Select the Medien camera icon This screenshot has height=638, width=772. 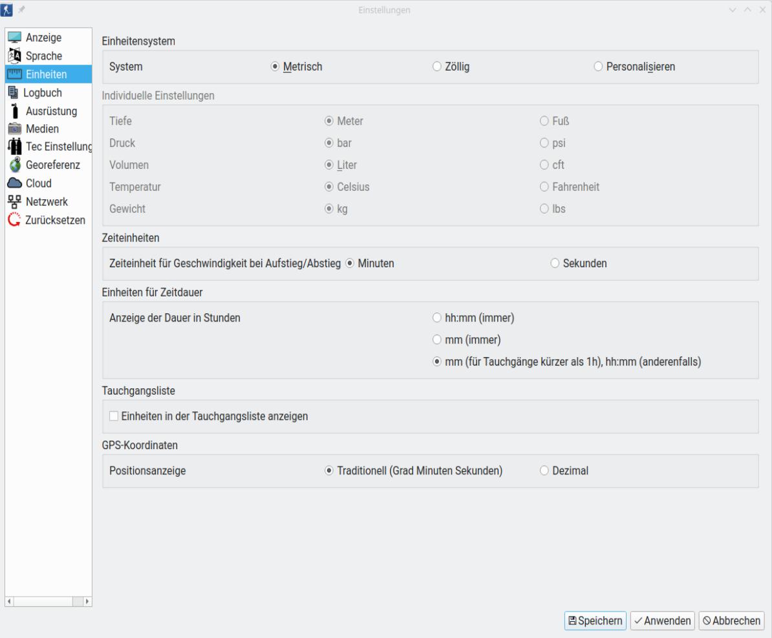tap(14, 129)
